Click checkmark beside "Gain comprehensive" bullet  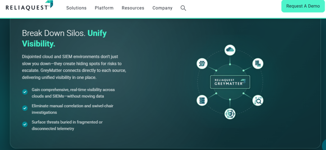[x=25, y=92]
